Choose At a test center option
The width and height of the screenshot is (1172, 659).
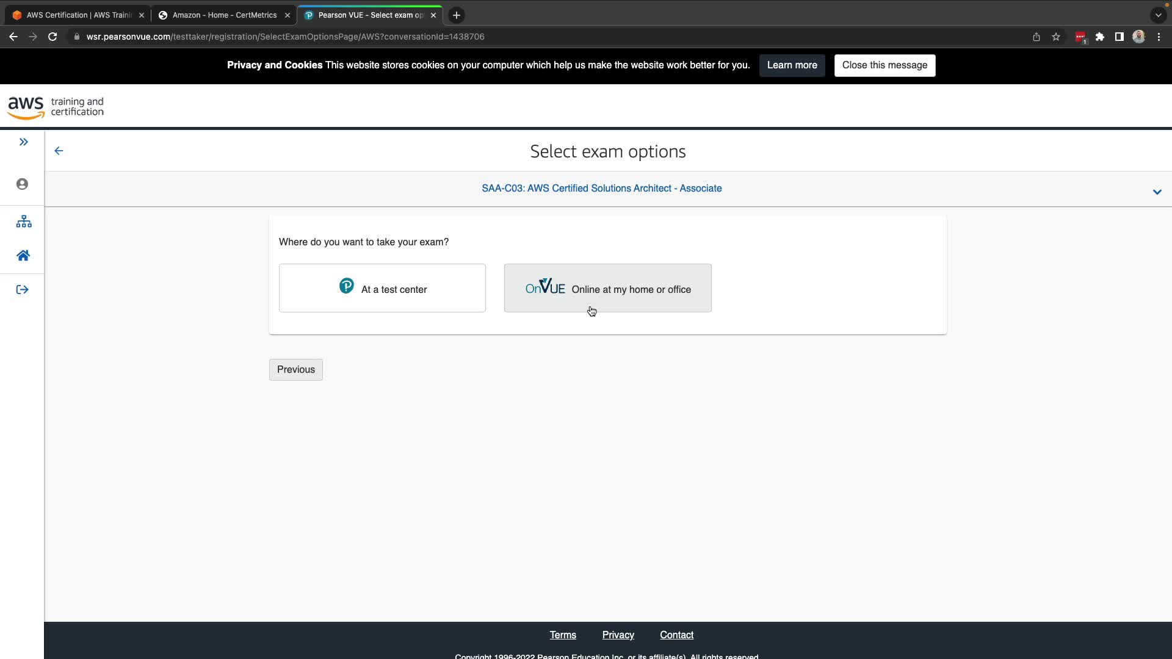coord(382,288)
